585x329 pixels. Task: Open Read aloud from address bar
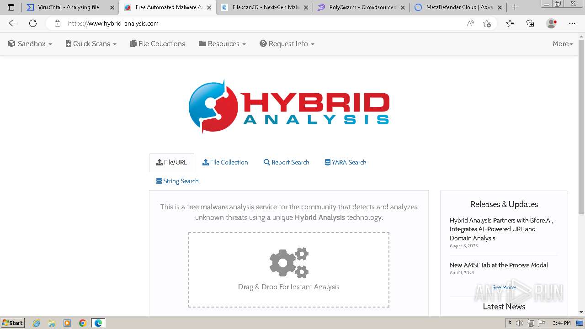pos(470,23)
